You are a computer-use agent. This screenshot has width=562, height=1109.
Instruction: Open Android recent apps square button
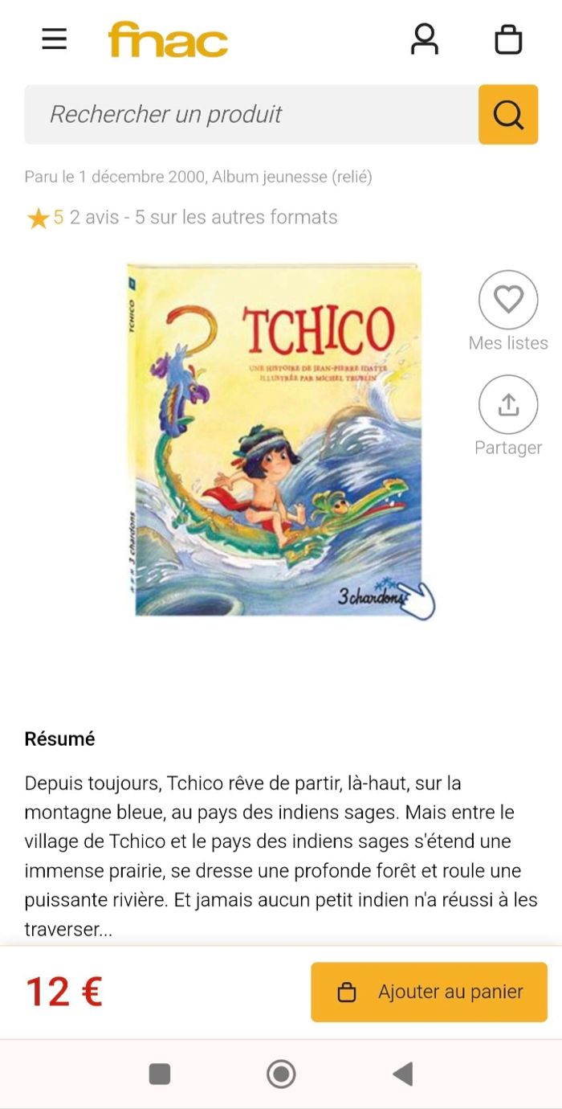tap(160, 1074)
